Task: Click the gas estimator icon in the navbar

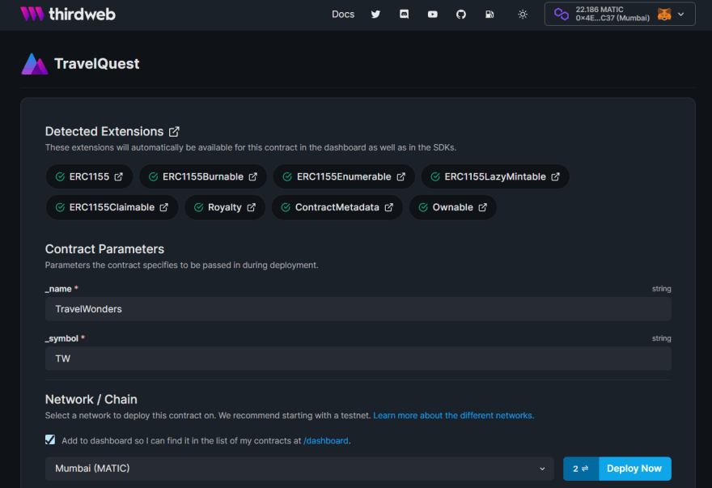Action: coord(489,14)
